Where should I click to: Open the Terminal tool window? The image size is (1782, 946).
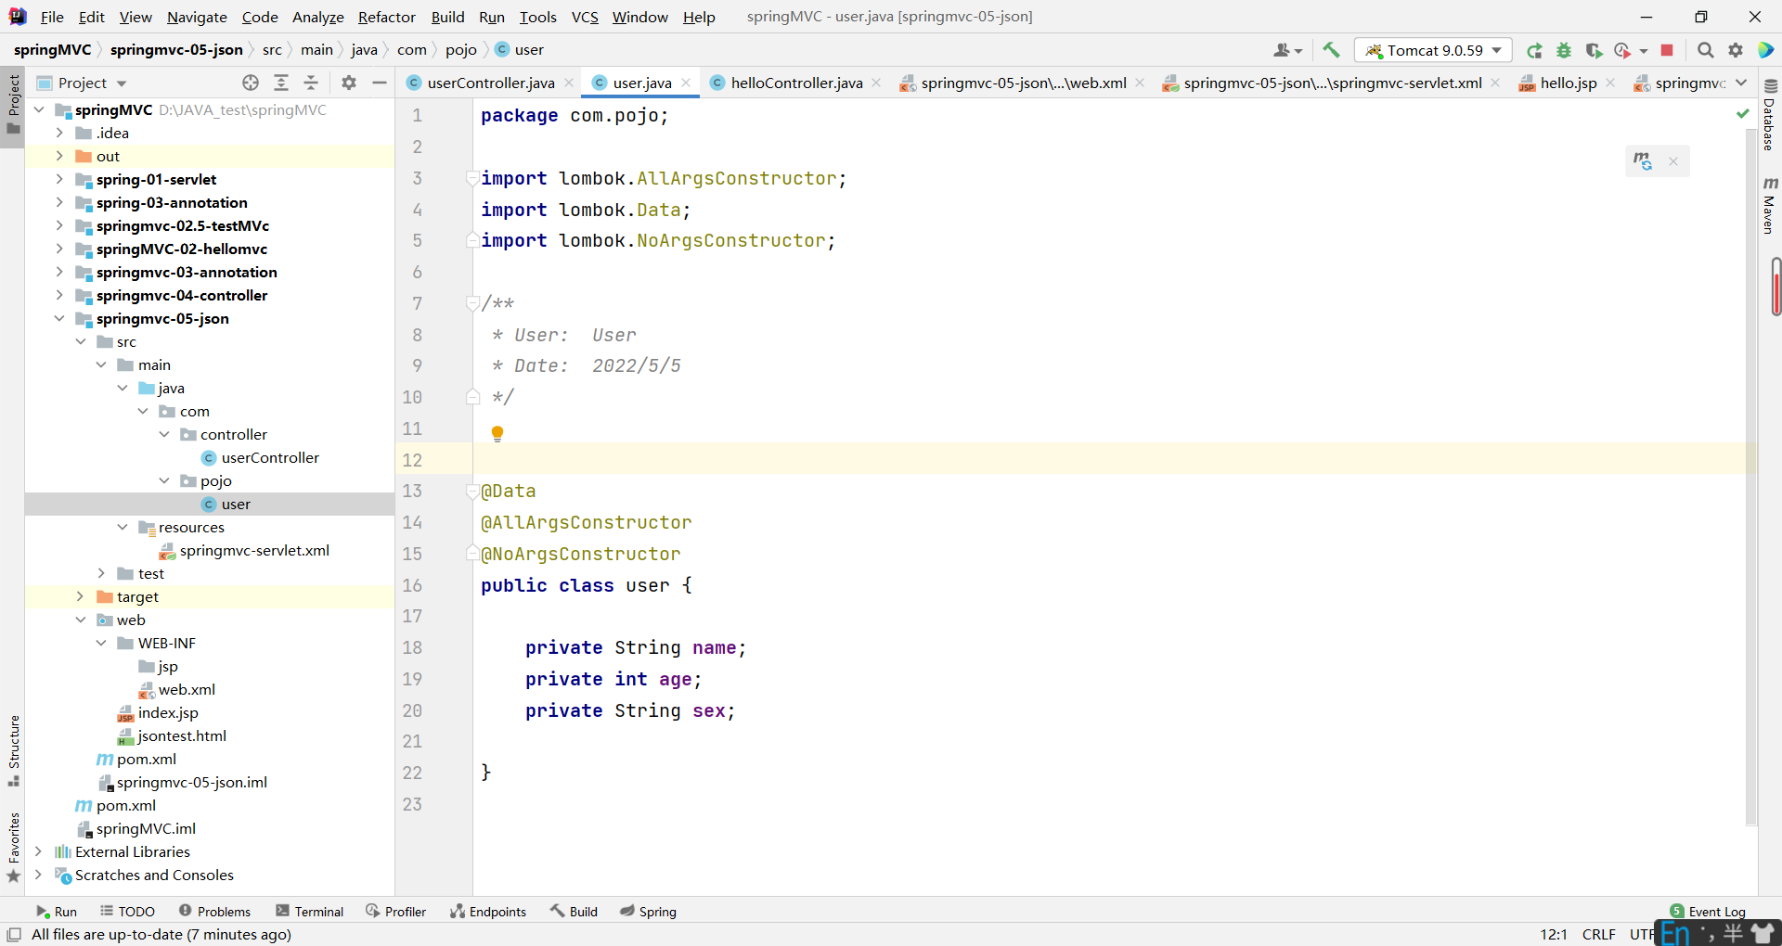point(310,912)
